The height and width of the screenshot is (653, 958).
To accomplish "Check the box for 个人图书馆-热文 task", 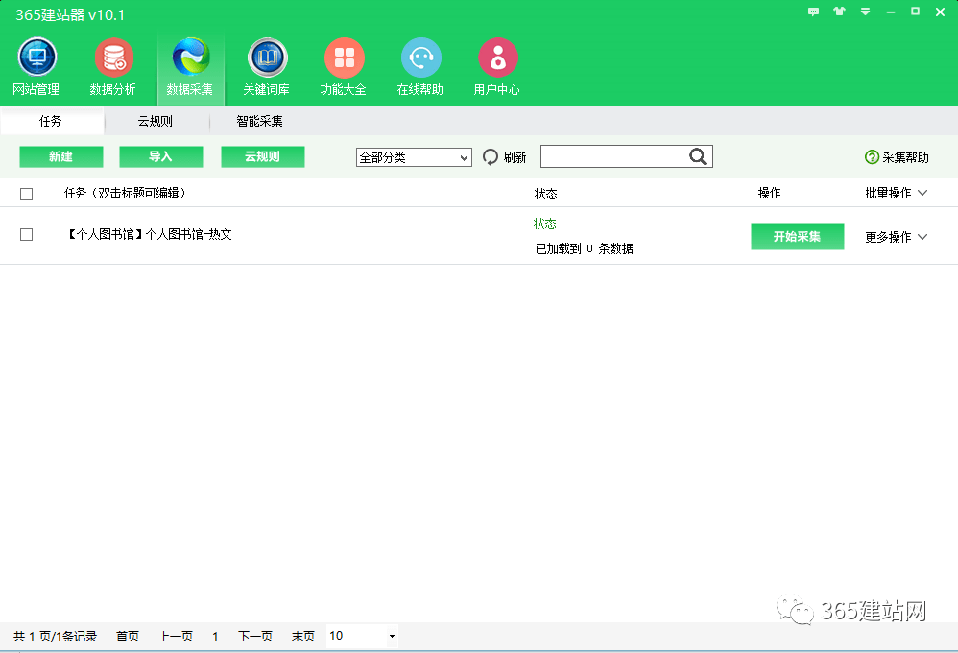I will click(x=26, y=234).
